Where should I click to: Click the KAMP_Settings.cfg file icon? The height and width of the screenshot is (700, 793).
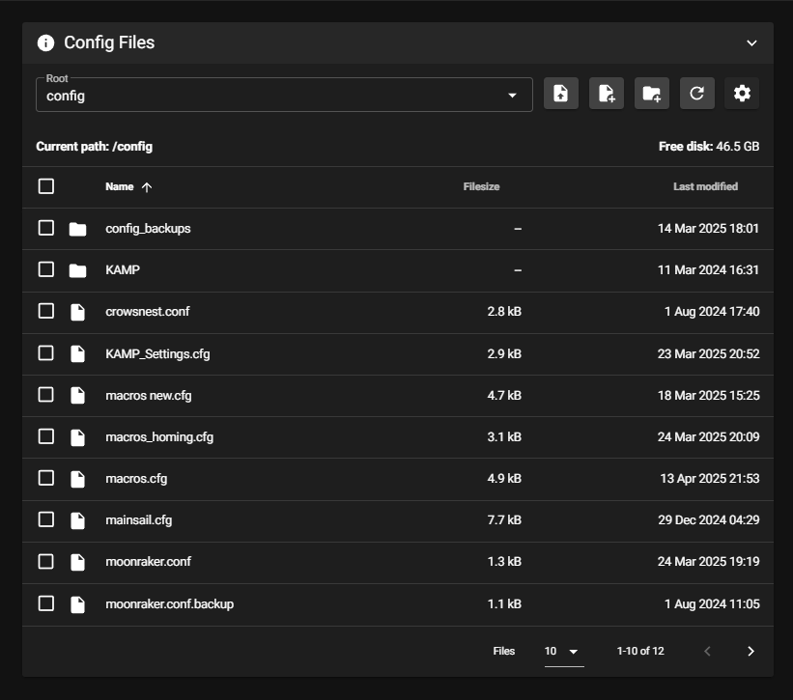[x=77, y=353]
